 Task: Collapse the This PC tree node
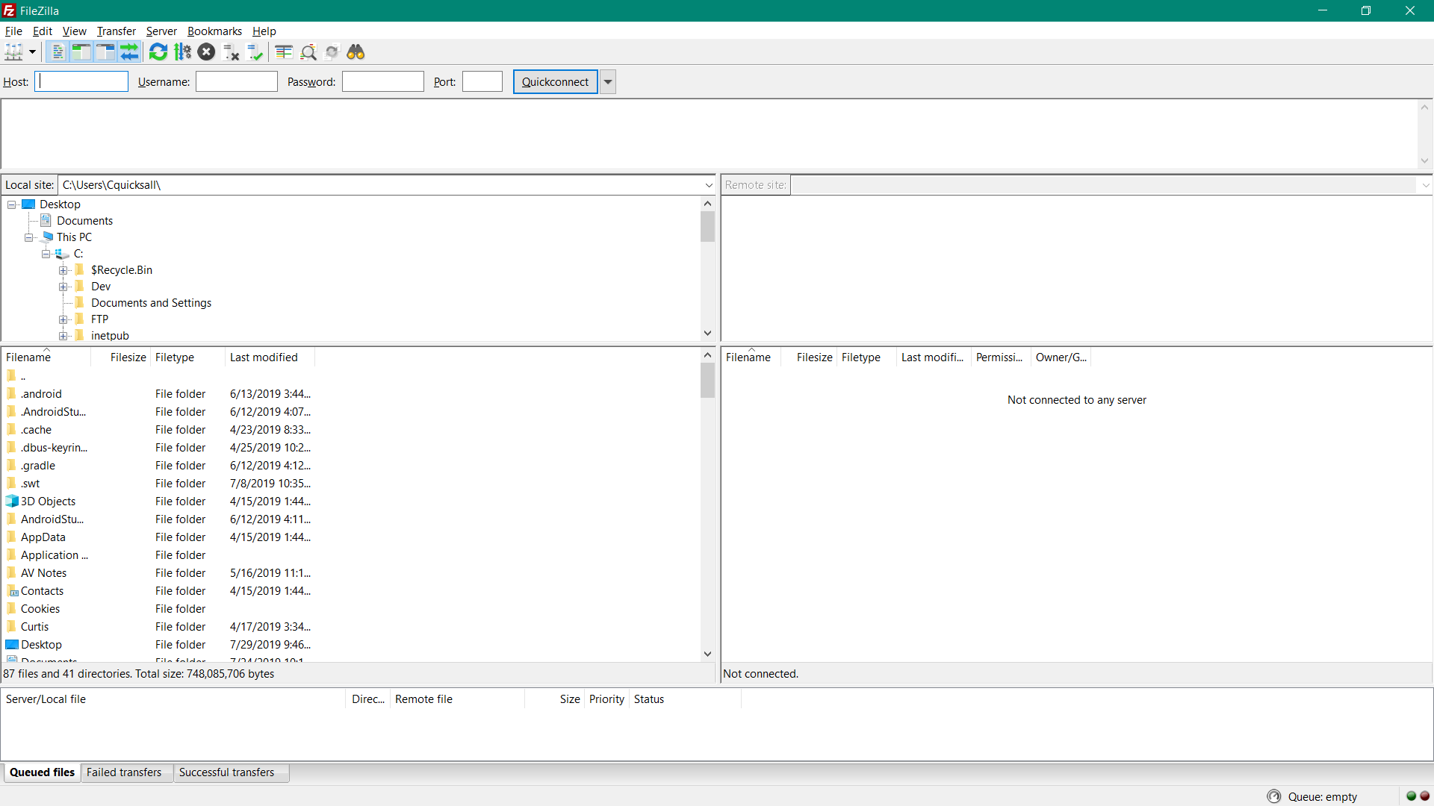pyautogui.click(x=29, y=237)
